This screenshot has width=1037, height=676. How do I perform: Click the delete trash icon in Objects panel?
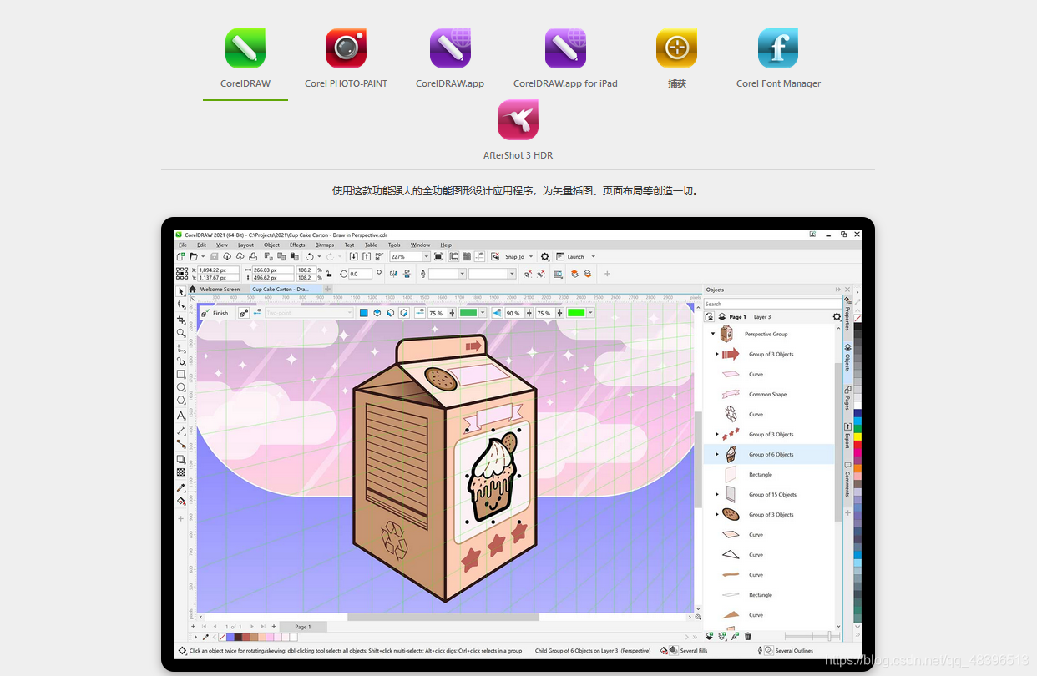[747, 636]
